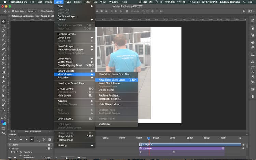Select the Eraser tool
This screenshot has width=256, height=160.
pyautogui.click(x=3, y=68)
